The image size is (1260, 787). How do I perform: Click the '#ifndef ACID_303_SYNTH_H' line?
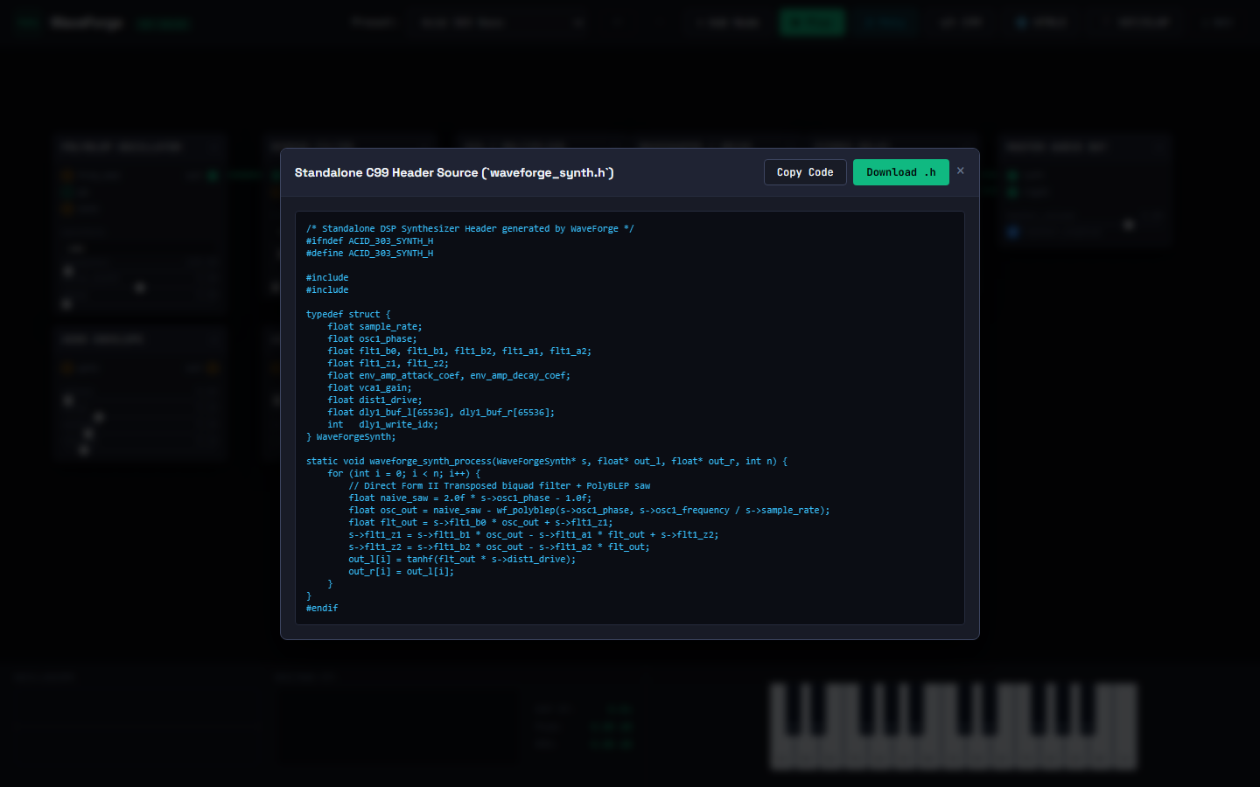click(x=369, y=241)
